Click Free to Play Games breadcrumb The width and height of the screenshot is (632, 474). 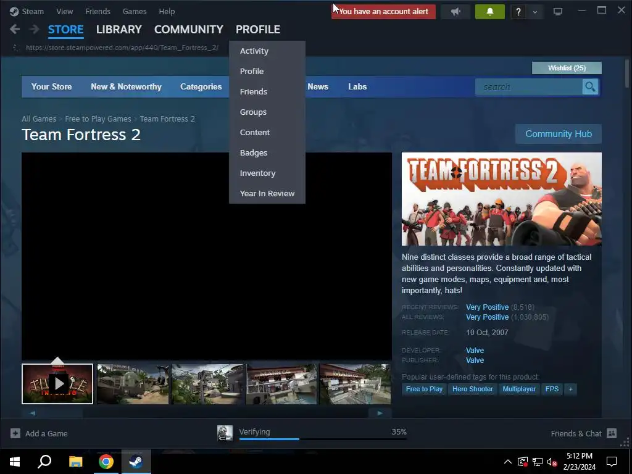[x=98, y=119]
